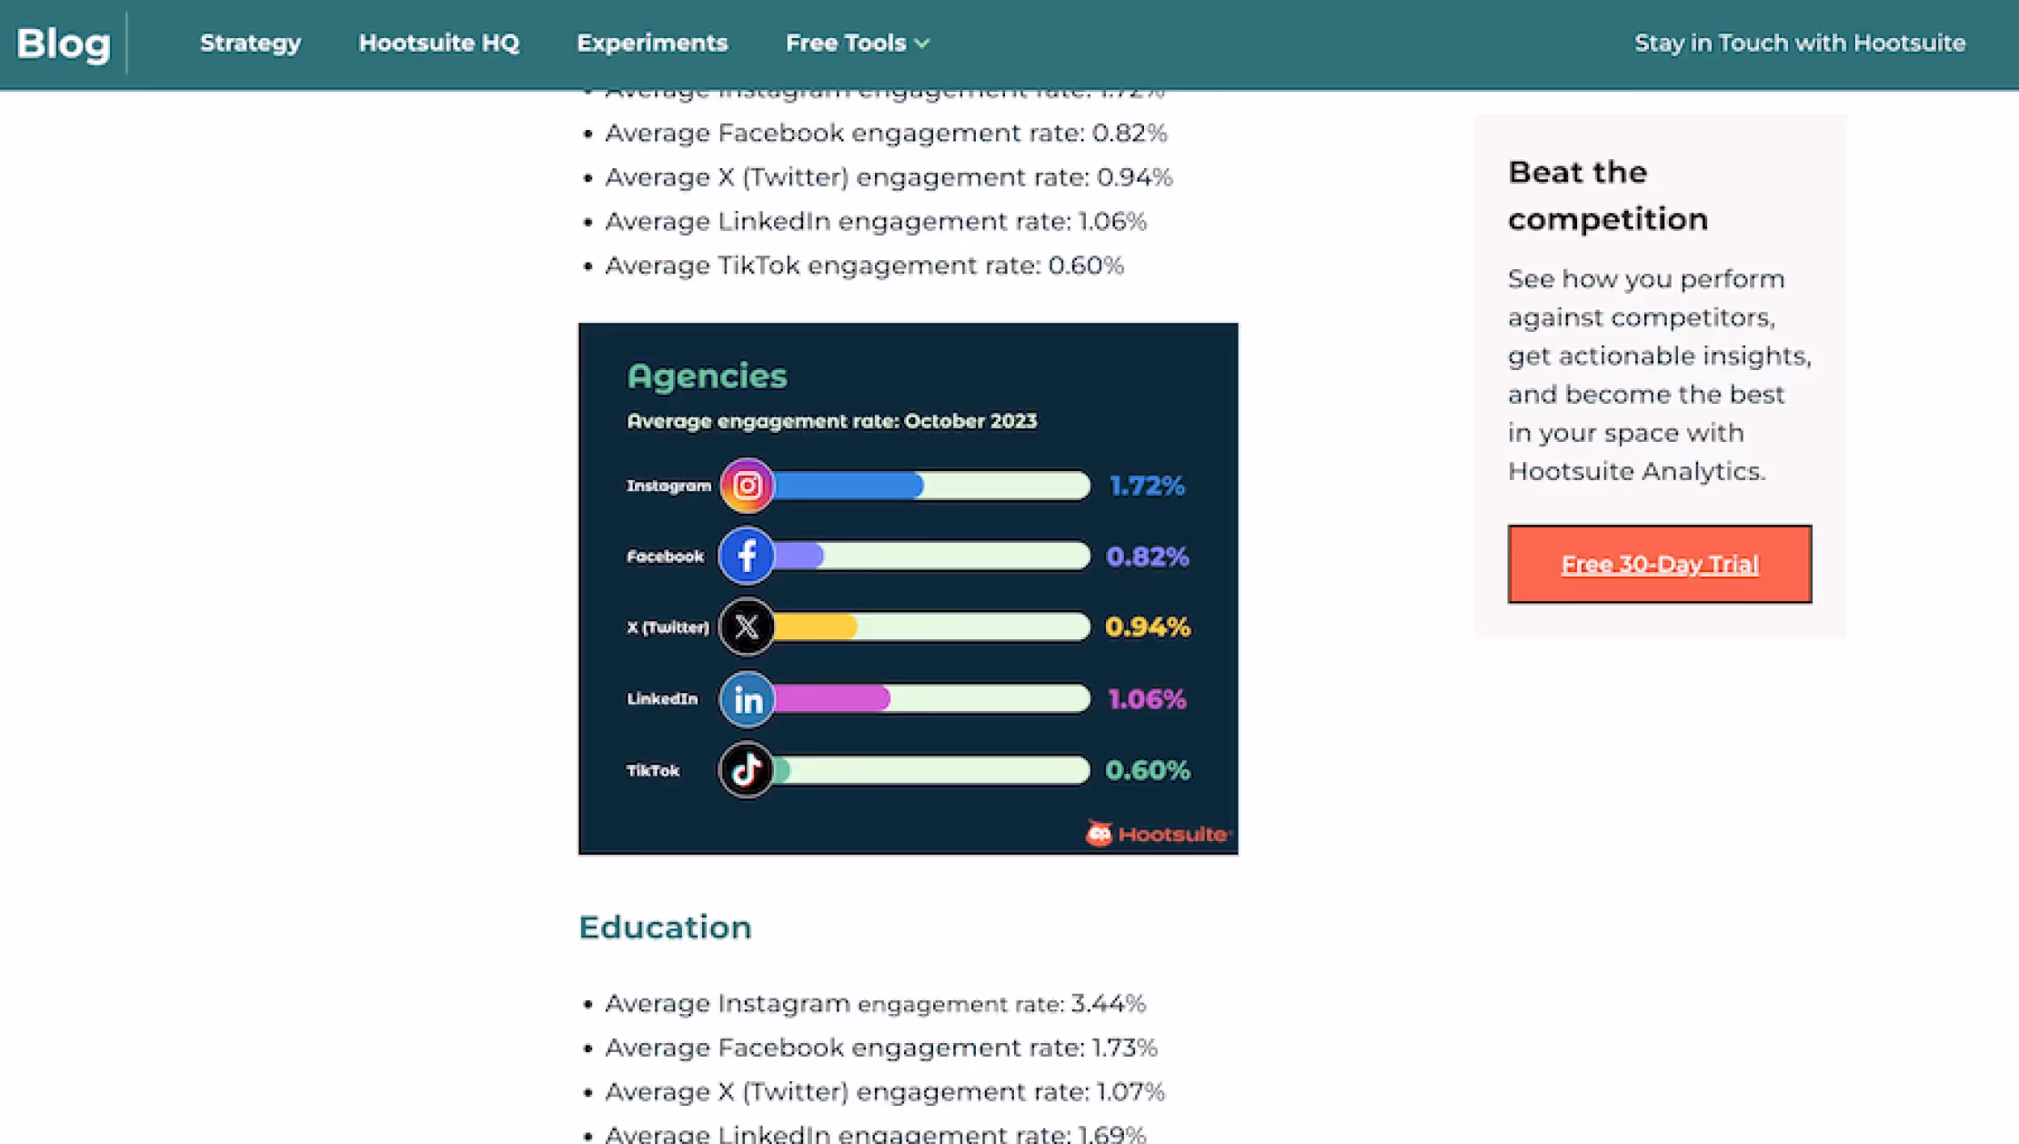Select the X (Twitter) icon in the chart
2019x1144 pixels.
point(746,626)
